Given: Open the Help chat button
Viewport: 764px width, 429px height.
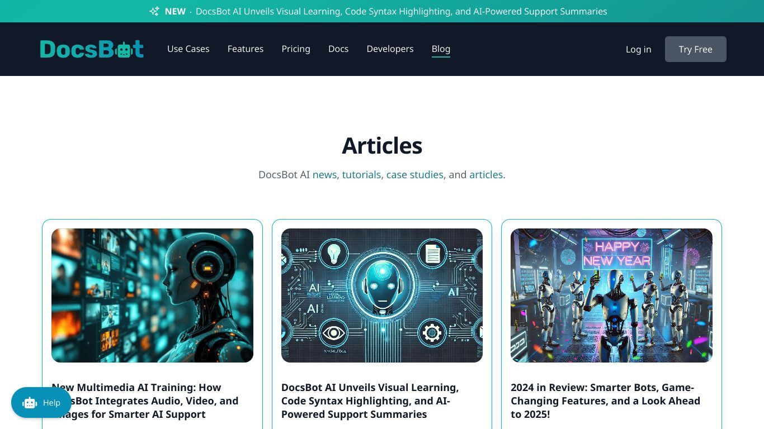Looking at the screenshot, I should tap(41, 403).
